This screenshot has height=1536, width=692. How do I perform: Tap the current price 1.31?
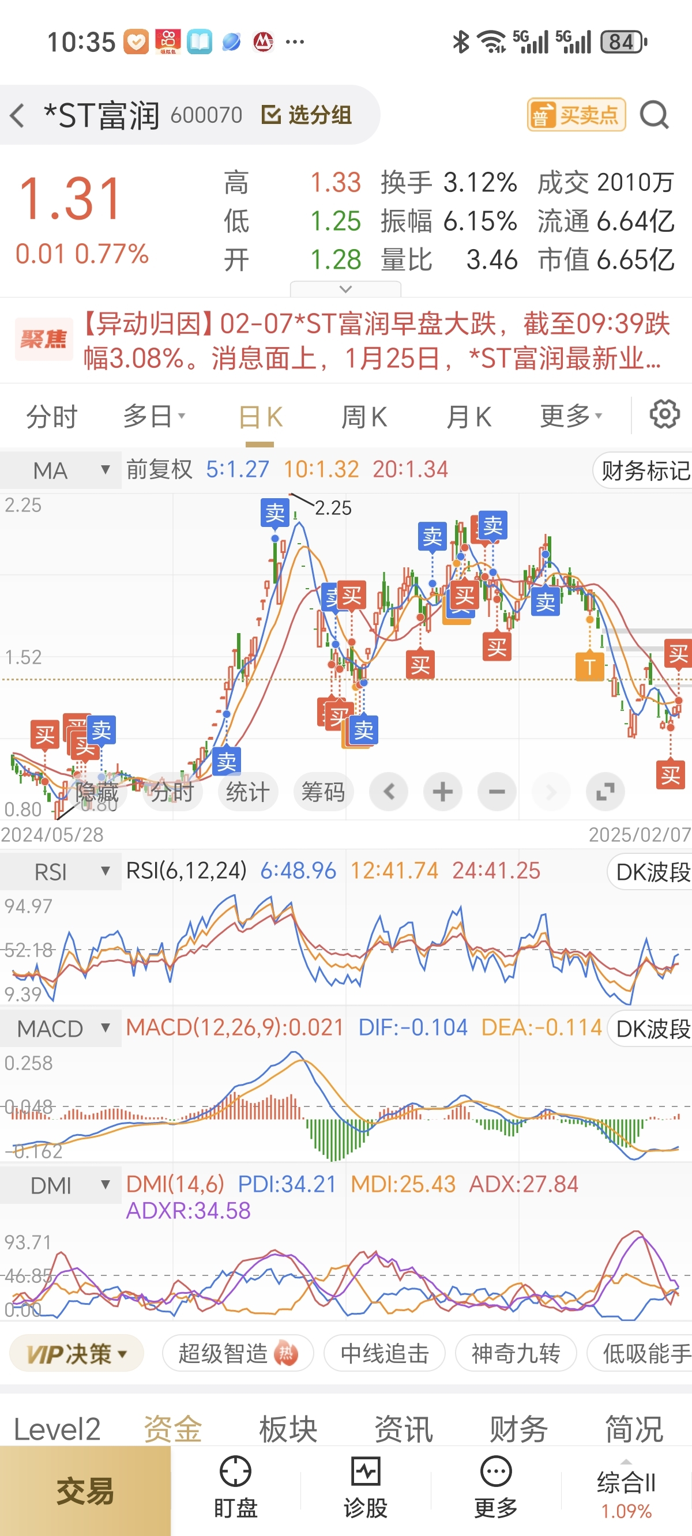[x=70, y=198]
